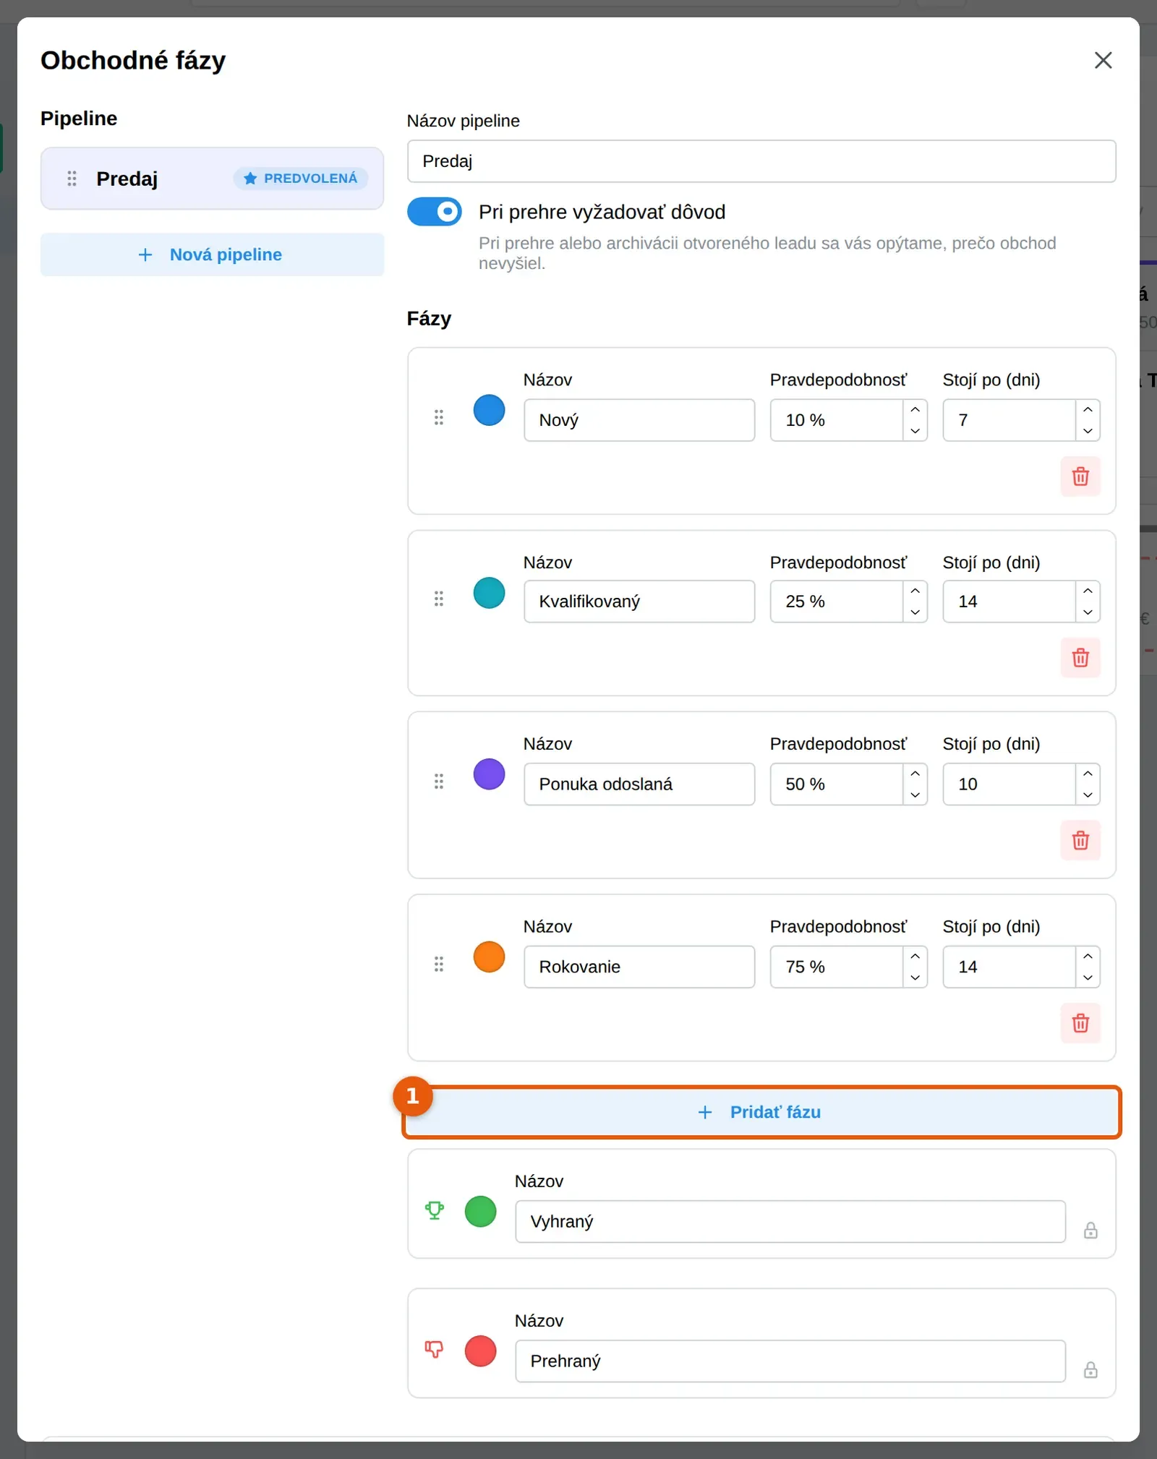The height and width of the screenshot is (1459, 1157).
Task: Select the Predaj pipeline in the list
Action: coord(212,179)
